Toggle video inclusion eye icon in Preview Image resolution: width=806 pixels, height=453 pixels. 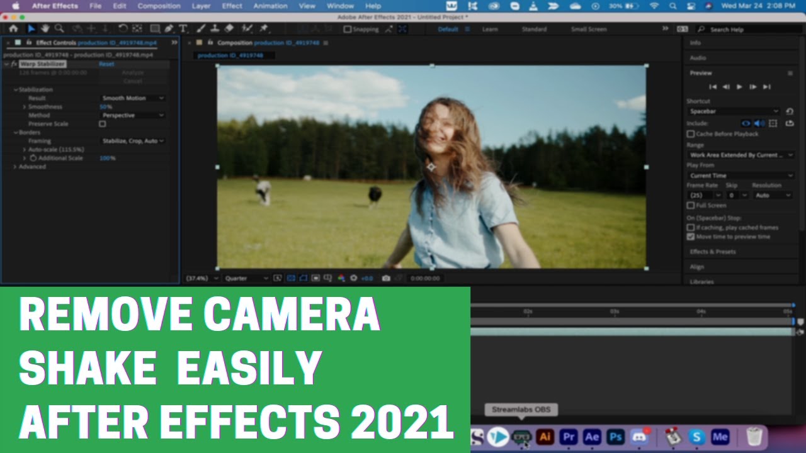[746, 123]
